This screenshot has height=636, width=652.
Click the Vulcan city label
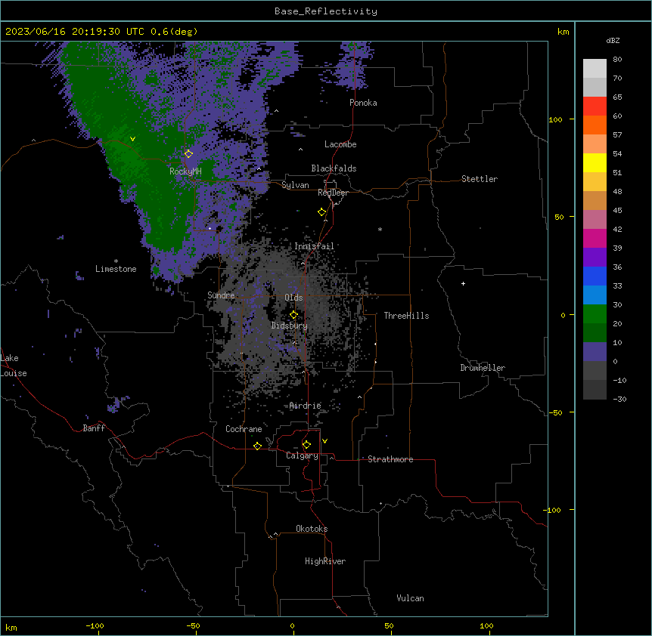411,598
